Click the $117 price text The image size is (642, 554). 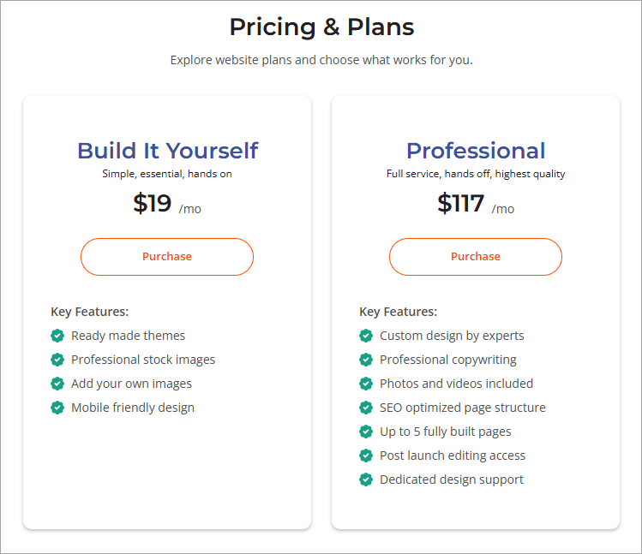point(461,203)
